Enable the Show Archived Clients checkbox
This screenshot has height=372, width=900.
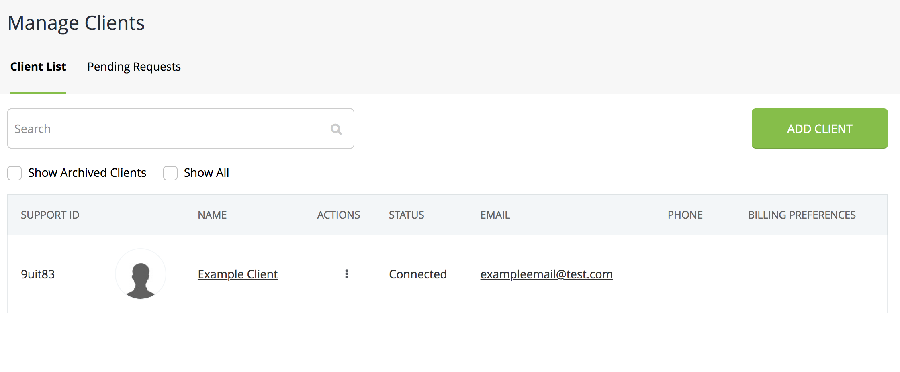tap(15, 173)
